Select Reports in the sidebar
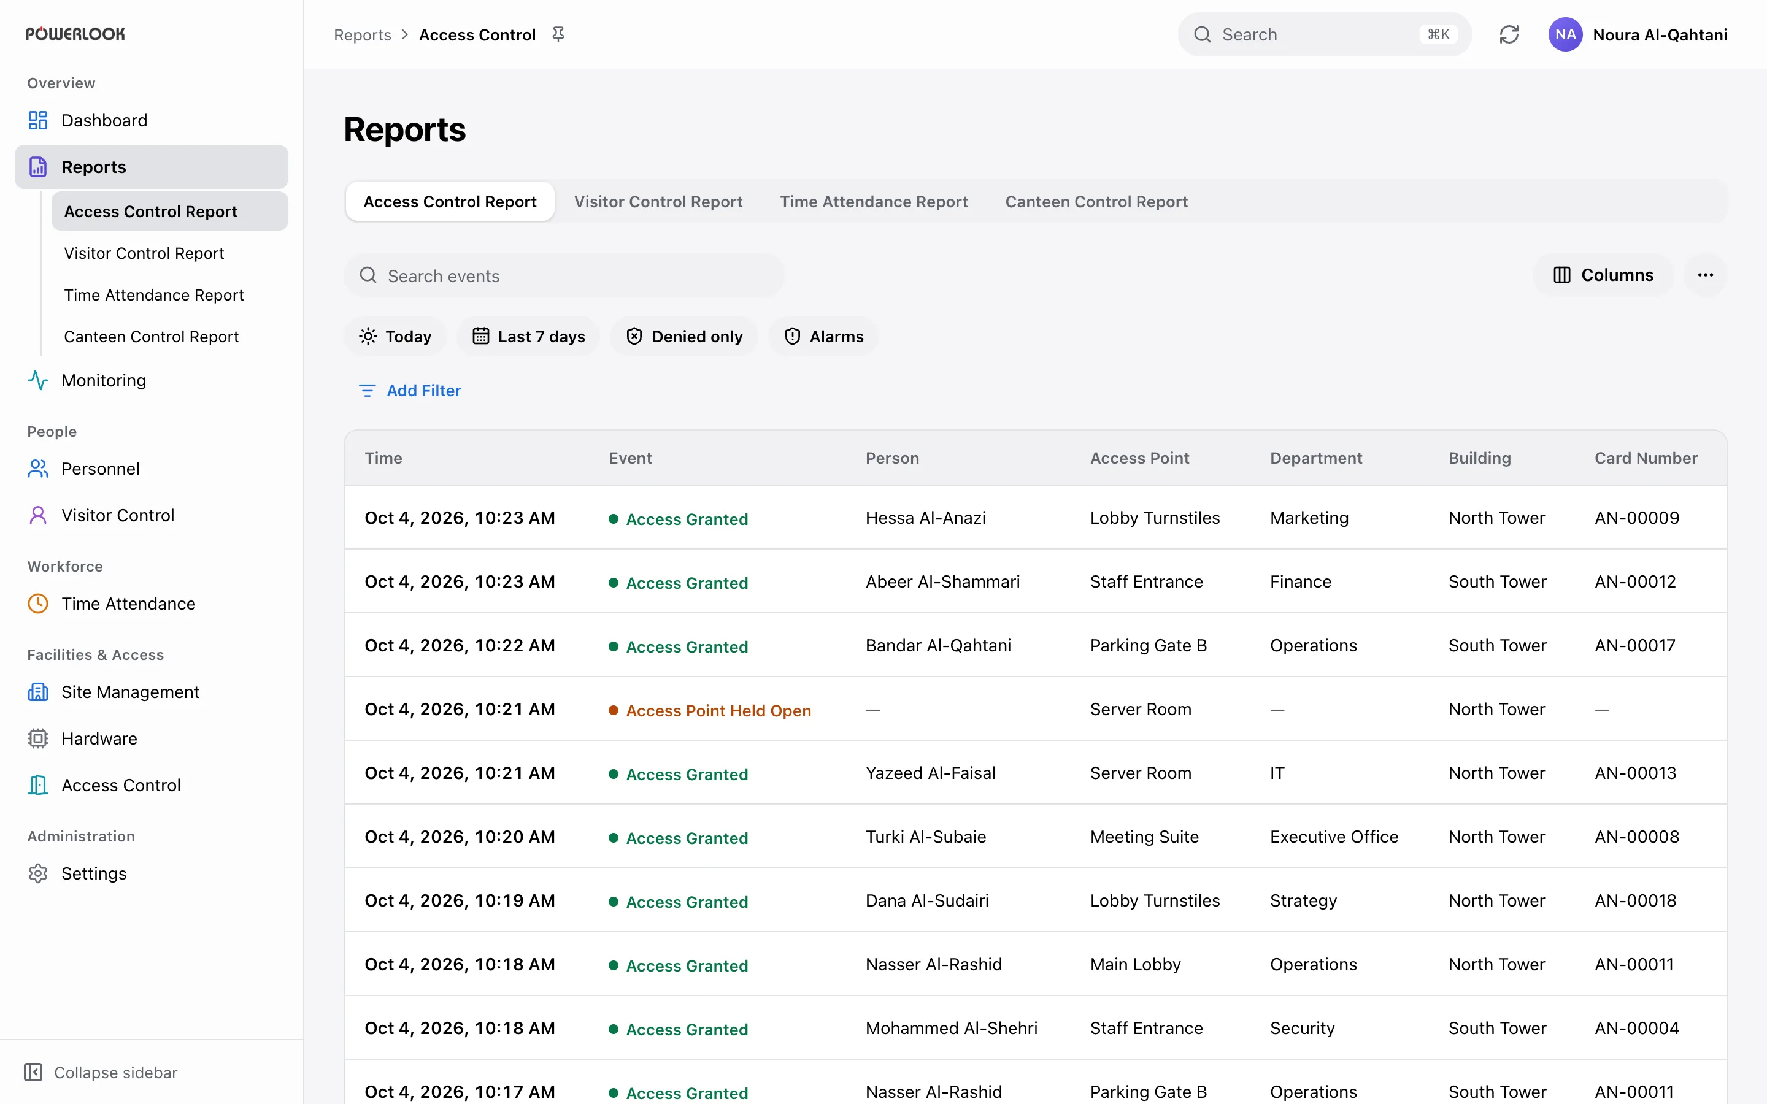 coord(151,167)
